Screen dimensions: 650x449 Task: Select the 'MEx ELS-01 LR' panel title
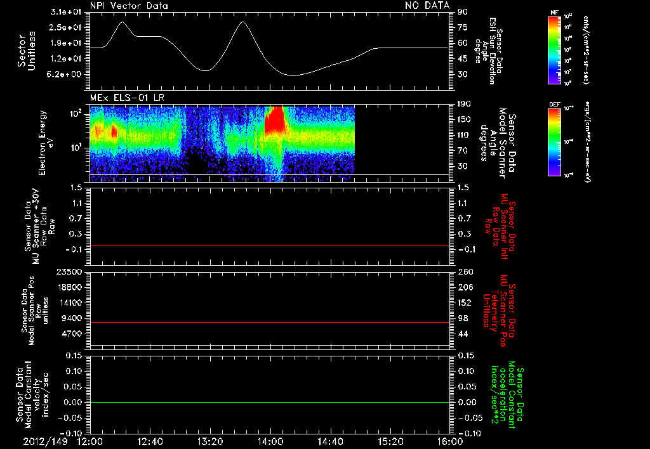coord(127,98)
